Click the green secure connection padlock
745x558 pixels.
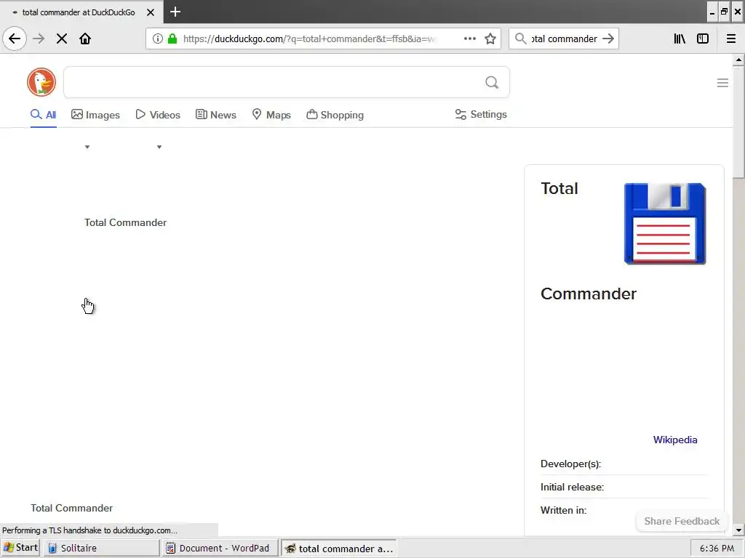click(x=172, y=39)
